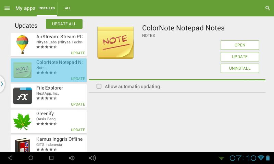Image resolution: width=274 pixels, height=164 pixels.
Task: Tap the Wi-Fi status icon
Action: (x=261, y=158)
